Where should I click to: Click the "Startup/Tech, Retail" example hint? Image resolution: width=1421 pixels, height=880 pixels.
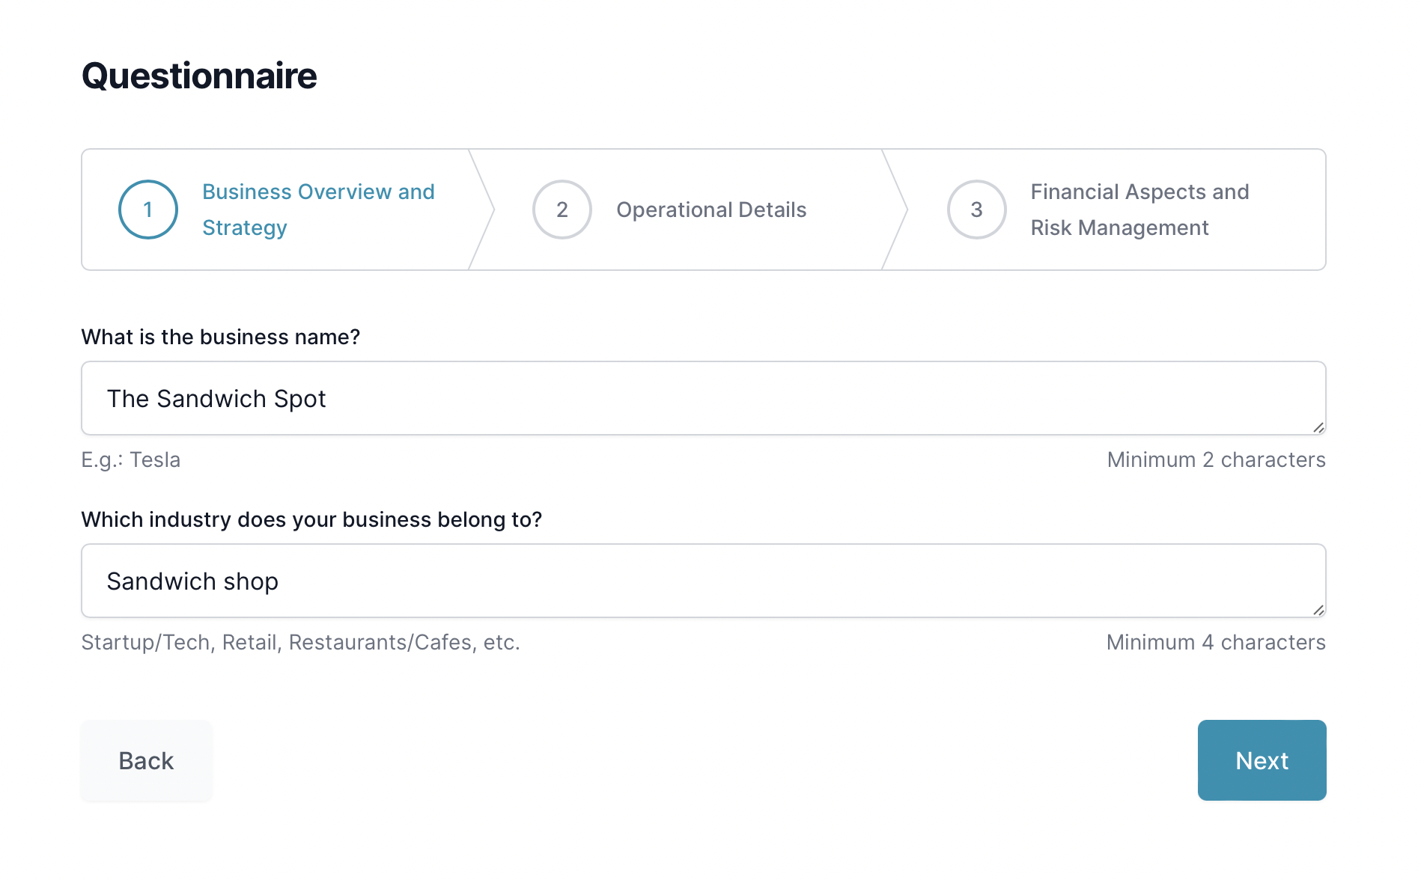300,642
